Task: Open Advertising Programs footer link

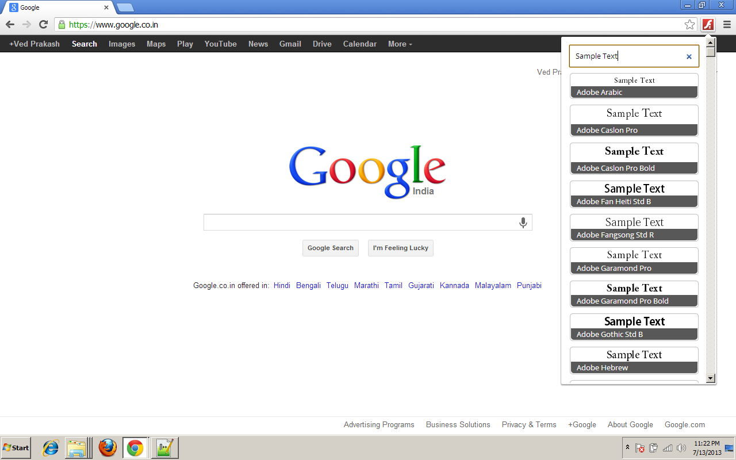Action: point(379,424)
